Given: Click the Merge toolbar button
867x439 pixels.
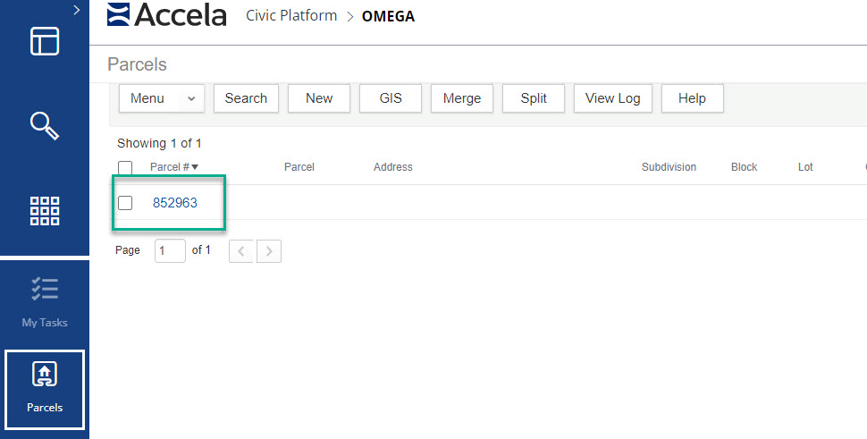Looking at the screenshot, I should coord(462,98).
